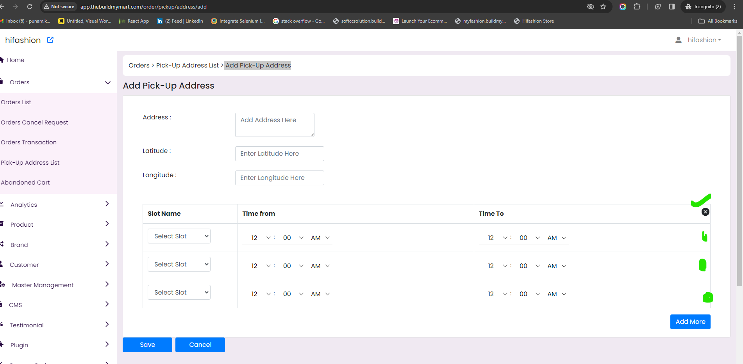Open the Untitled, Visual Wor... bookmark
743x364 pixels.
(x=85, y=21)
